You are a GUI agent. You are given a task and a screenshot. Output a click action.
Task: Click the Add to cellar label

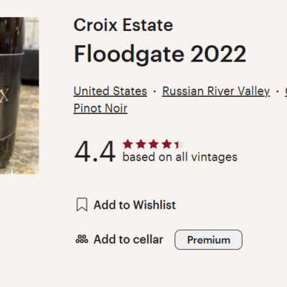pyautogui.click(x=128, y=240)
